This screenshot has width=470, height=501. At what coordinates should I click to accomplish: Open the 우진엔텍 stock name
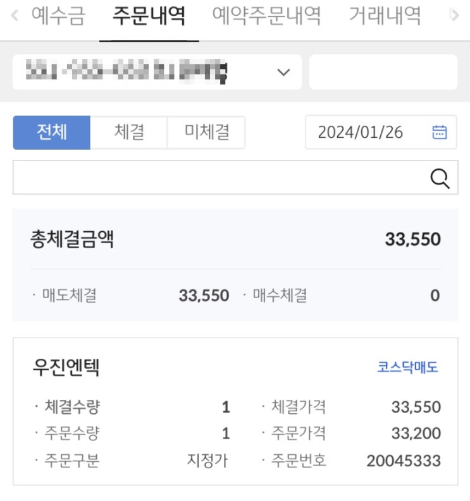click(x=66, y=368)
